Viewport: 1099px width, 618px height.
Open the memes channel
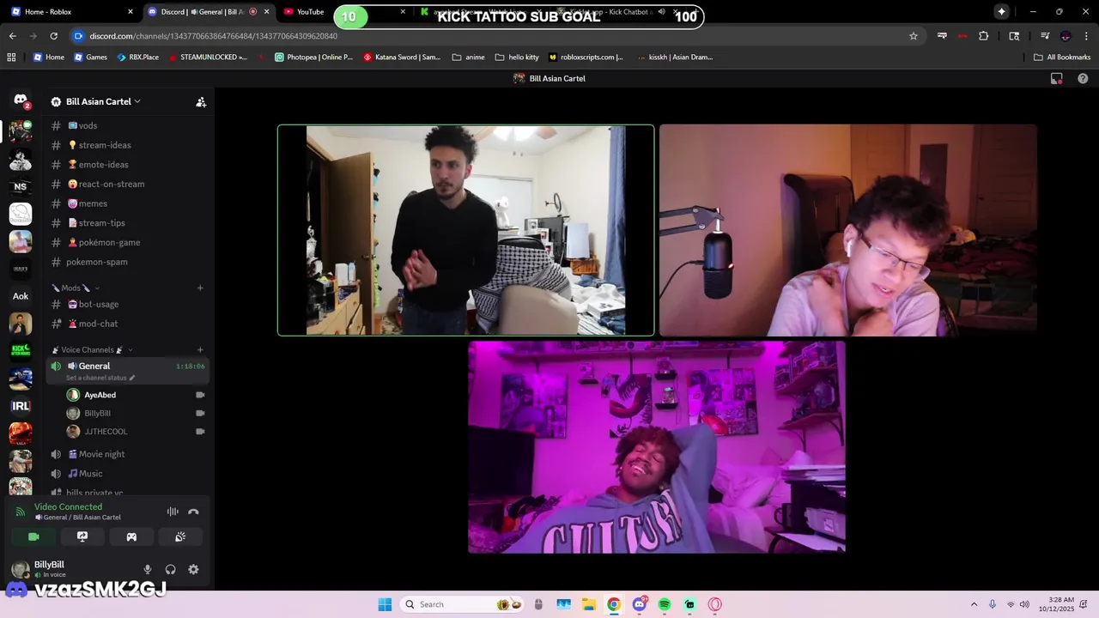click(x=127, y=203)
